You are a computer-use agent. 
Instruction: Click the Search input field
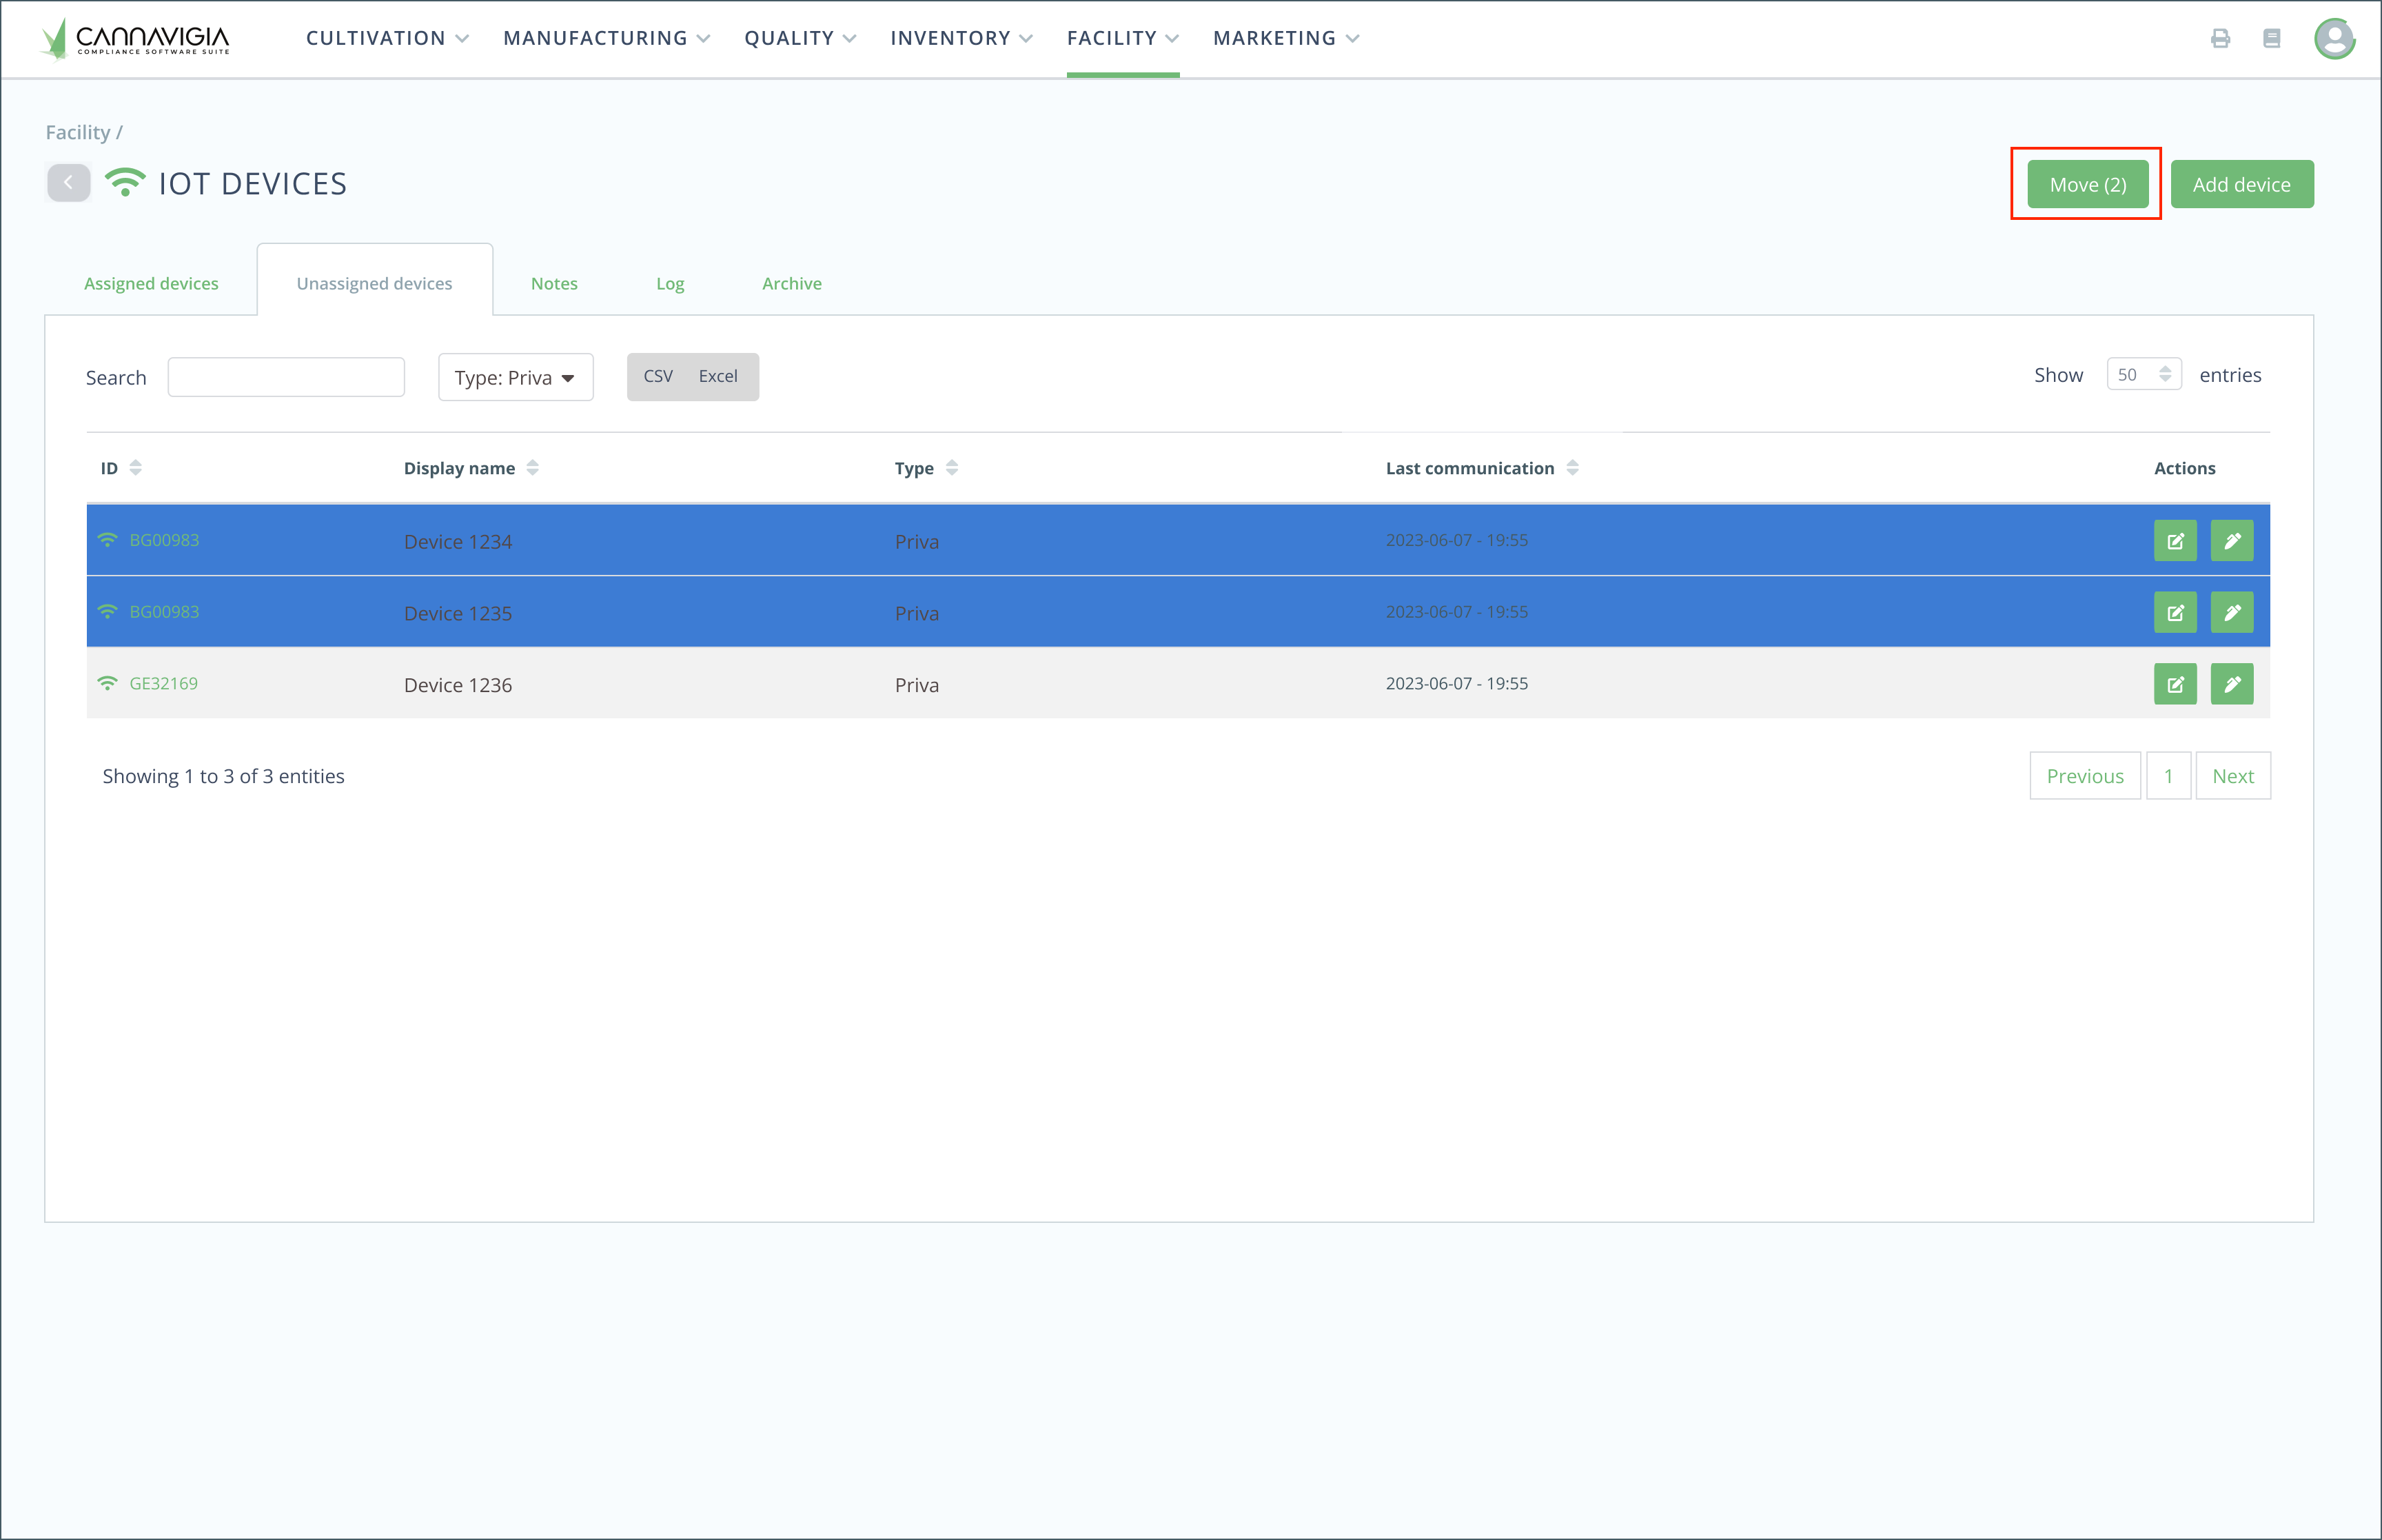tap(286, 377)
